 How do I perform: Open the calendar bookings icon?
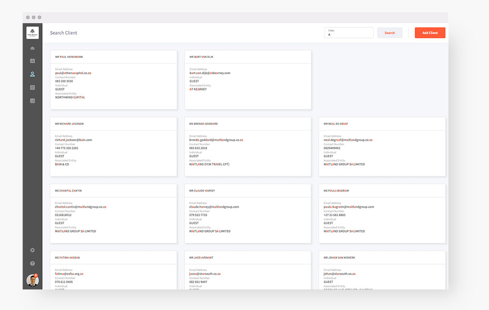33,61
